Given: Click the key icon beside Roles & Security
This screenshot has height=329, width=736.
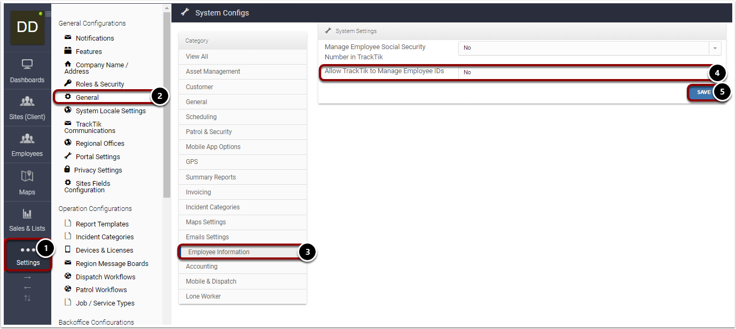Looking at the screenshot, I should (x=68, y=83).
